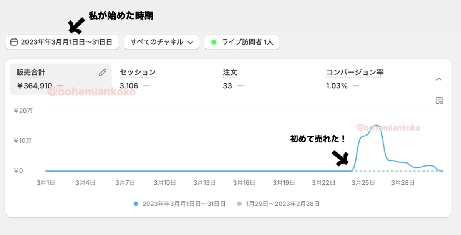Click the 1.03% conversion rate value
Viewport: 461px width, 235px height.
pyautogui.click(x=337, y=86)
